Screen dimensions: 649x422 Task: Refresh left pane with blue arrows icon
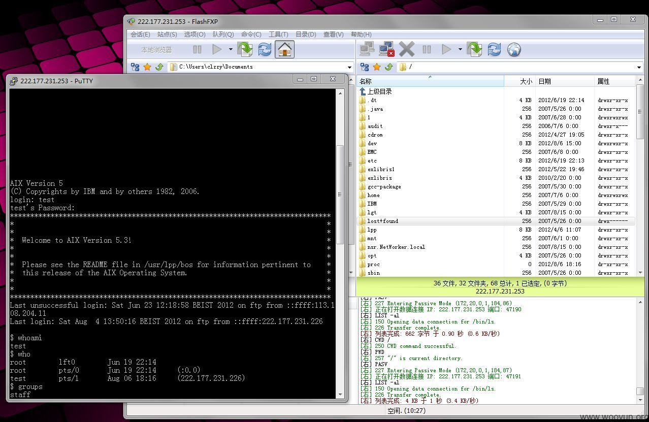pyautogui.click(x=265, y=49)
